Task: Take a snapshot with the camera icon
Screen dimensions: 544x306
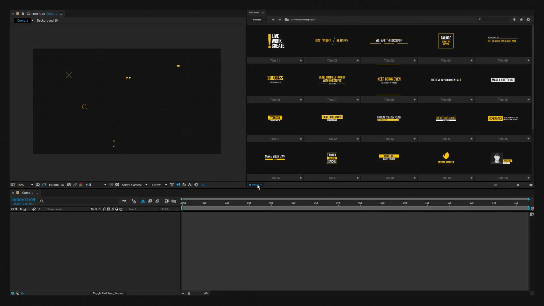Action: (x=69, y=185)
